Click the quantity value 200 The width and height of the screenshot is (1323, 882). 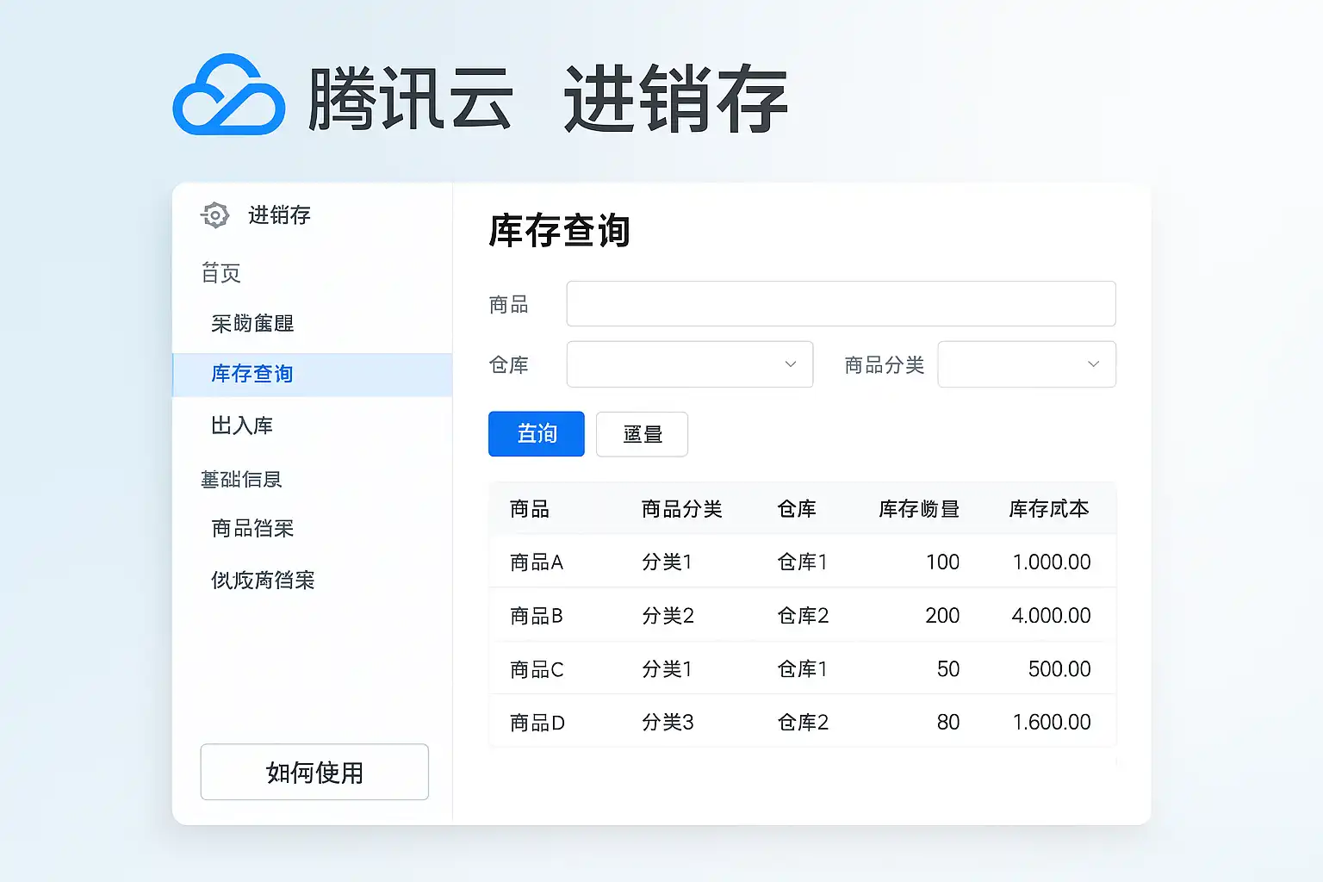[x=942, y=616]
